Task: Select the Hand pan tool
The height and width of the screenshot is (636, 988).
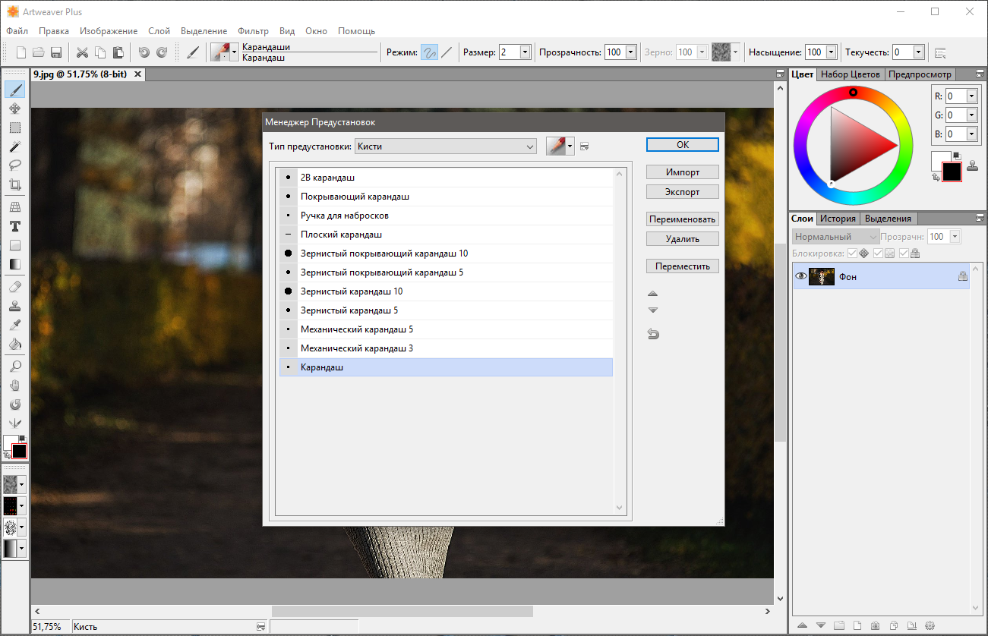Action: [14, 386]
